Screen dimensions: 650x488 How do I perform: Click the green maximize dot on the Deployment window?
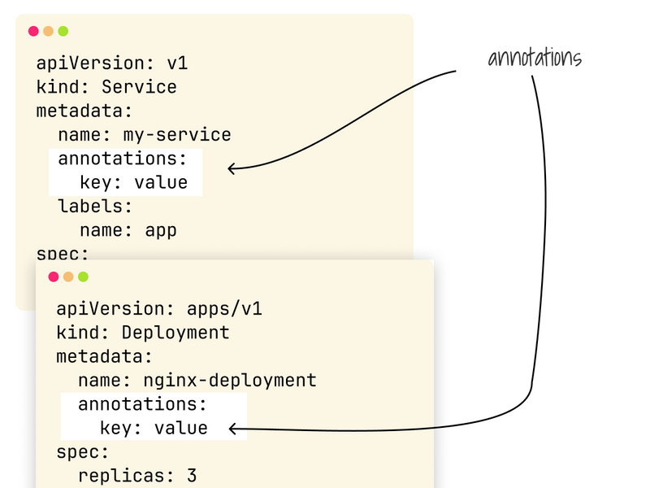point(84,277)
